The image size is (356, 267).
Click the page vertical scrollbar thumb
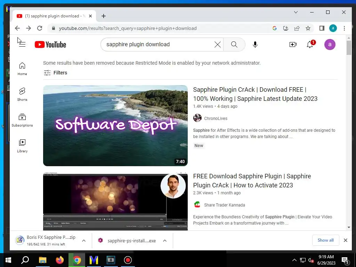348,48
